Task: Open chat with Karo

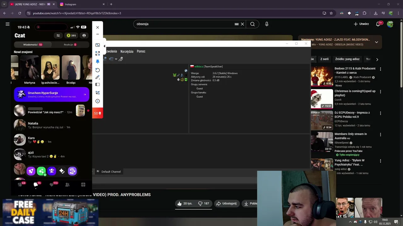Action: [52, 140]
